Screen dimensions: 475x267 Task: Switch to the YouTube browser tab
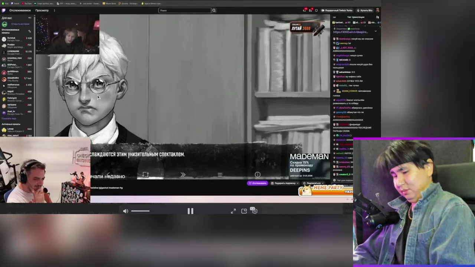(x=27, y=3)
